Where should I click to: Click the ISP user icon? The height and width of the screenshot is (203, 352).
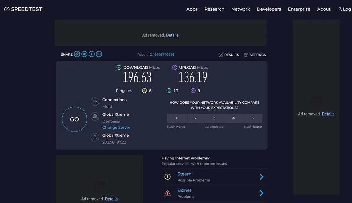tap(95, 137)
